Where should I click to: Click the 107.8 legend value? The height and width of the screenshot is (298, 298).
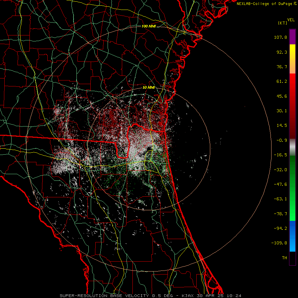pos(280,37)
